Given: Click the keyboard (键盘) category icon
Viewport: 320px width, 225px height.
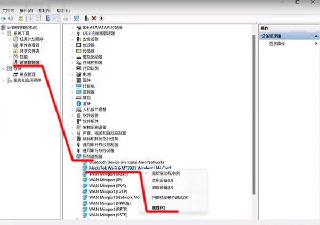Looking at the screenshot, I should 78,98.
